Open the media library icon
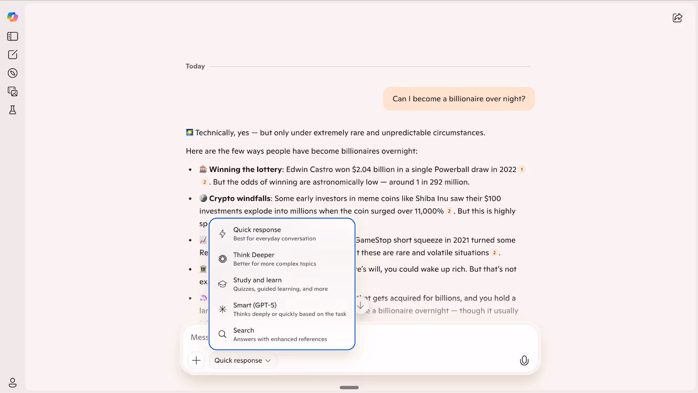This screenshot has width=698, height=393. click(12, 91)
